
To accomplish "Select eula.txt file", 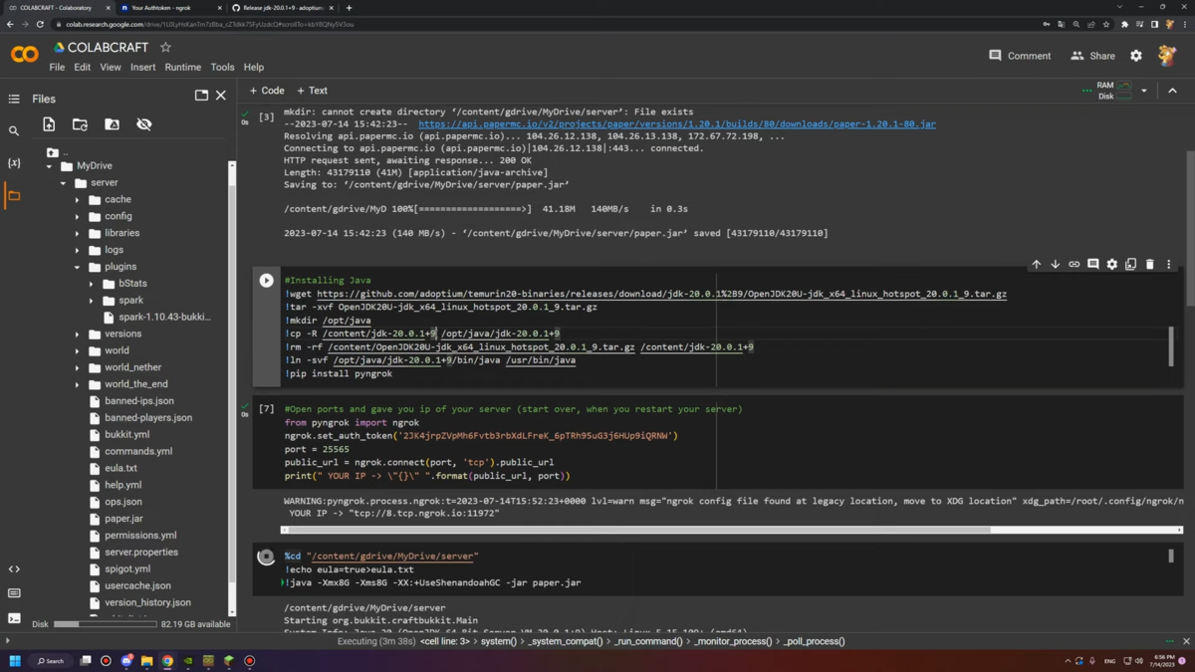I will click(x=120, y=469).
